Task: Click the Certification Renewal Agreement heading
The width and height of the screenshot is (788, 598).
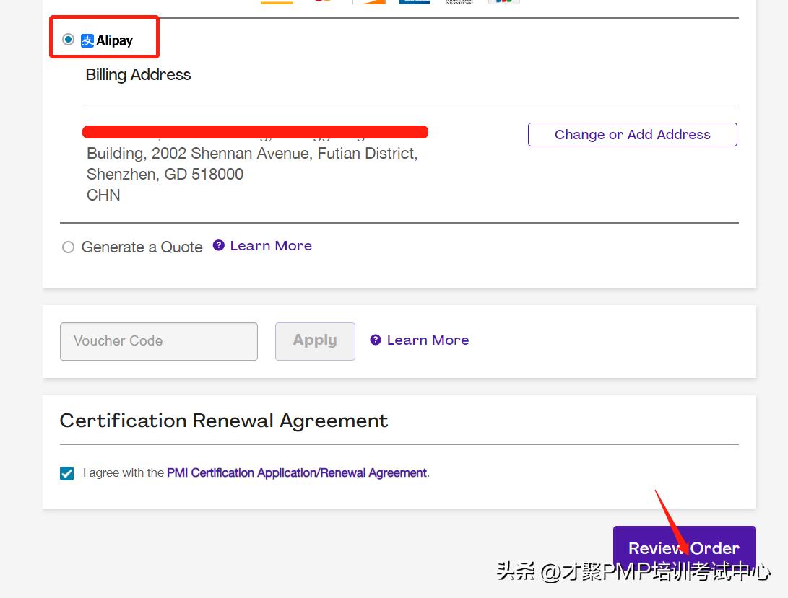Action: (x=224, y=421)
